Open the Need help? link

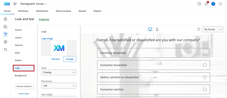pos(24,93)
